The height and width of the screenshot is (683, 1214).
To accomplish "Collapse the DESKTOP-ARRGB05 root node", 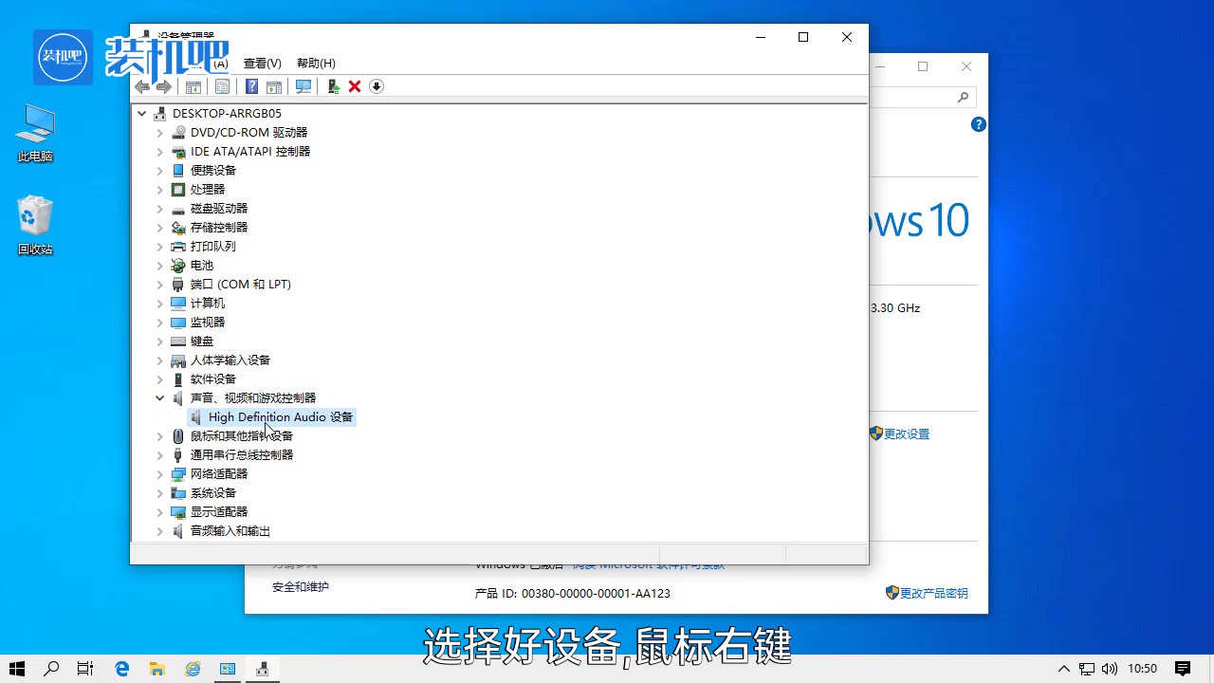I will [142, 114].
